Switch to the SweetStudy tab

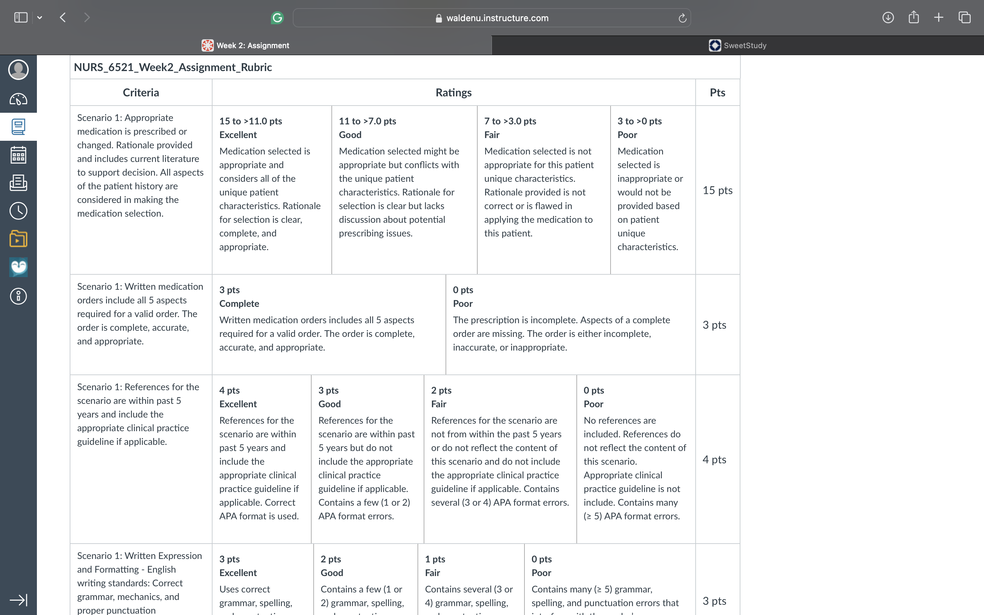pos(738,45)
